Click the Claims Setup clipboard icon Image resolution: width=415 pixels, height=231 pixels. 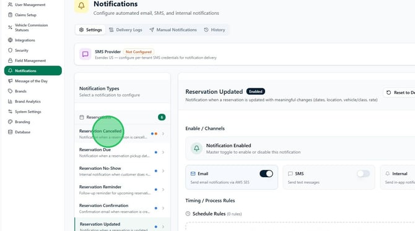(10, 15)
